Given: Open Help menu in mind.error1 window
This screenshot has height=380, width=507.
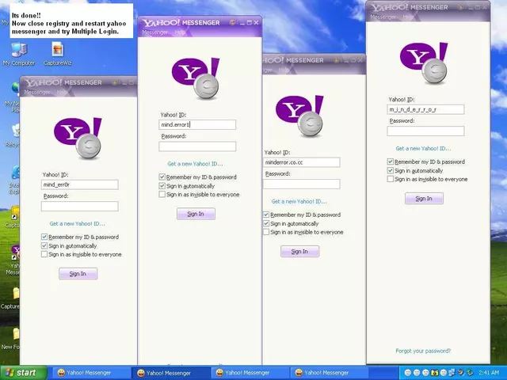Looking at the screenshot, I should (178, 32).
